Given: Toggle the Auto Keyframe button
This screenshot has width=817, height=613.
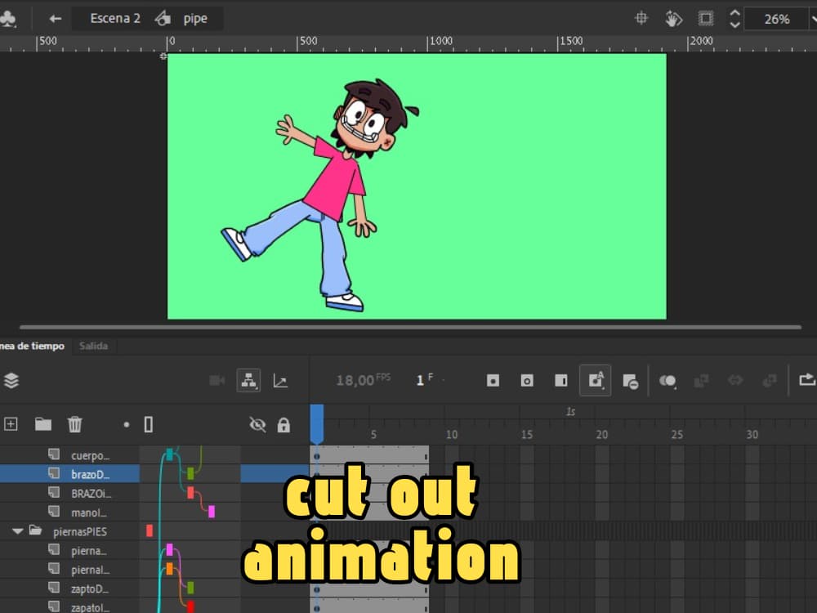Looking at the screenshot, I should 595,381.
